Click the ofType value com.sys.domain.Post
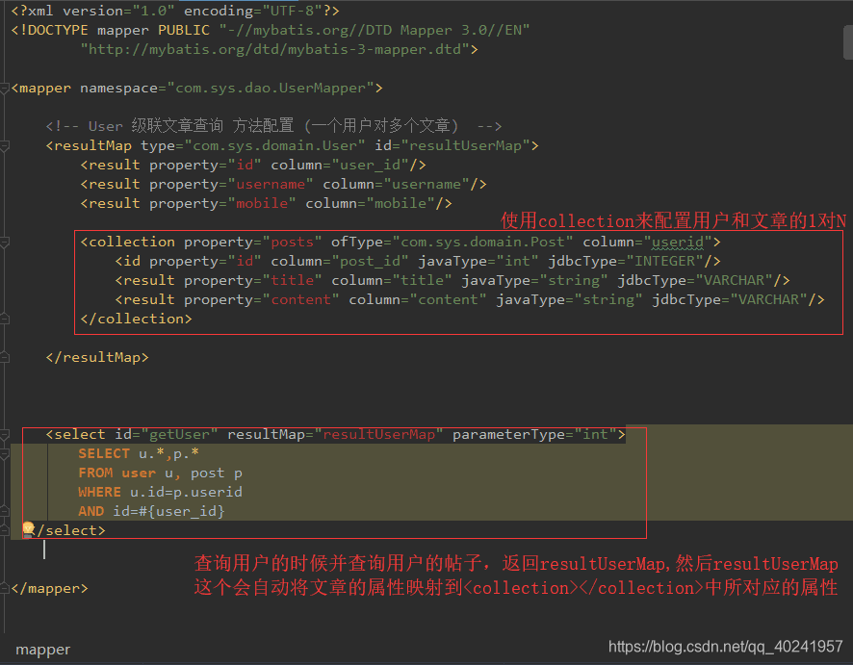The width and height of the screenshot is (853, 665). click(x=482, y=242)
